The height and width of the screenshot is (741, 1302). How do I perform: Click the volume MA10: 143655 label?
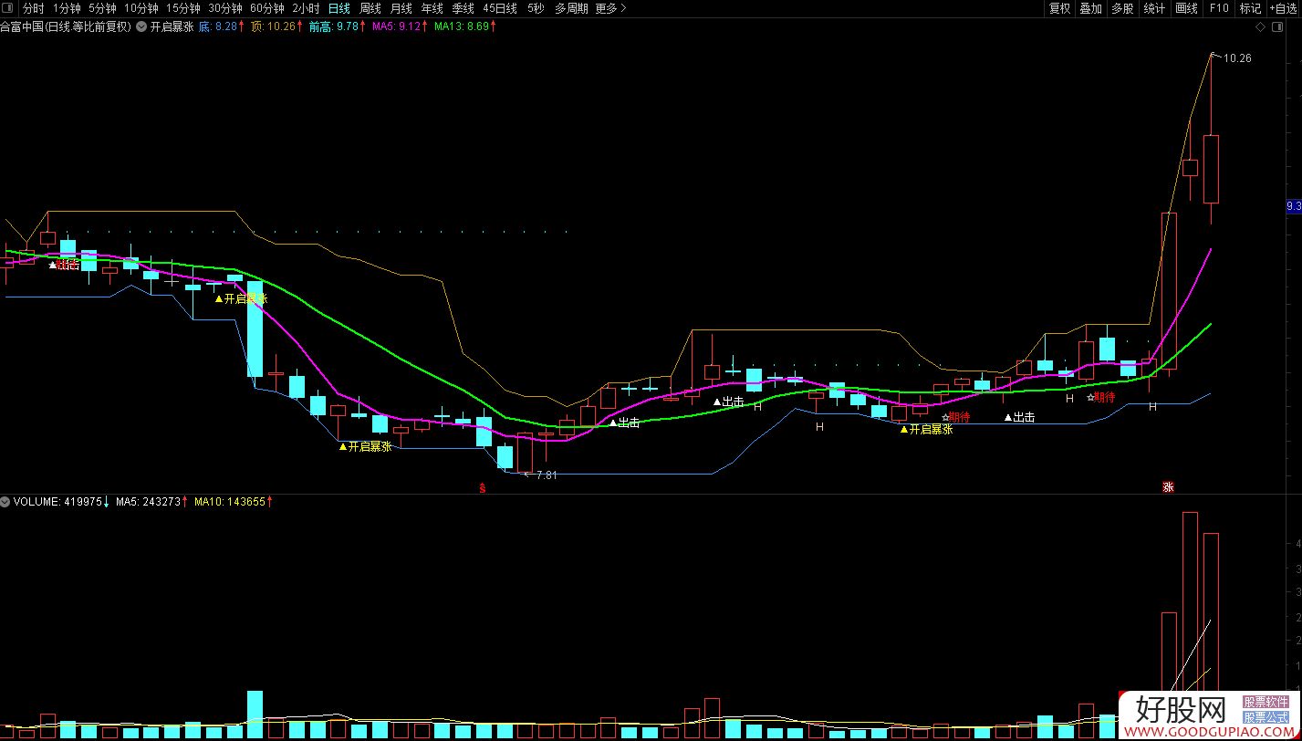[234, 502]
